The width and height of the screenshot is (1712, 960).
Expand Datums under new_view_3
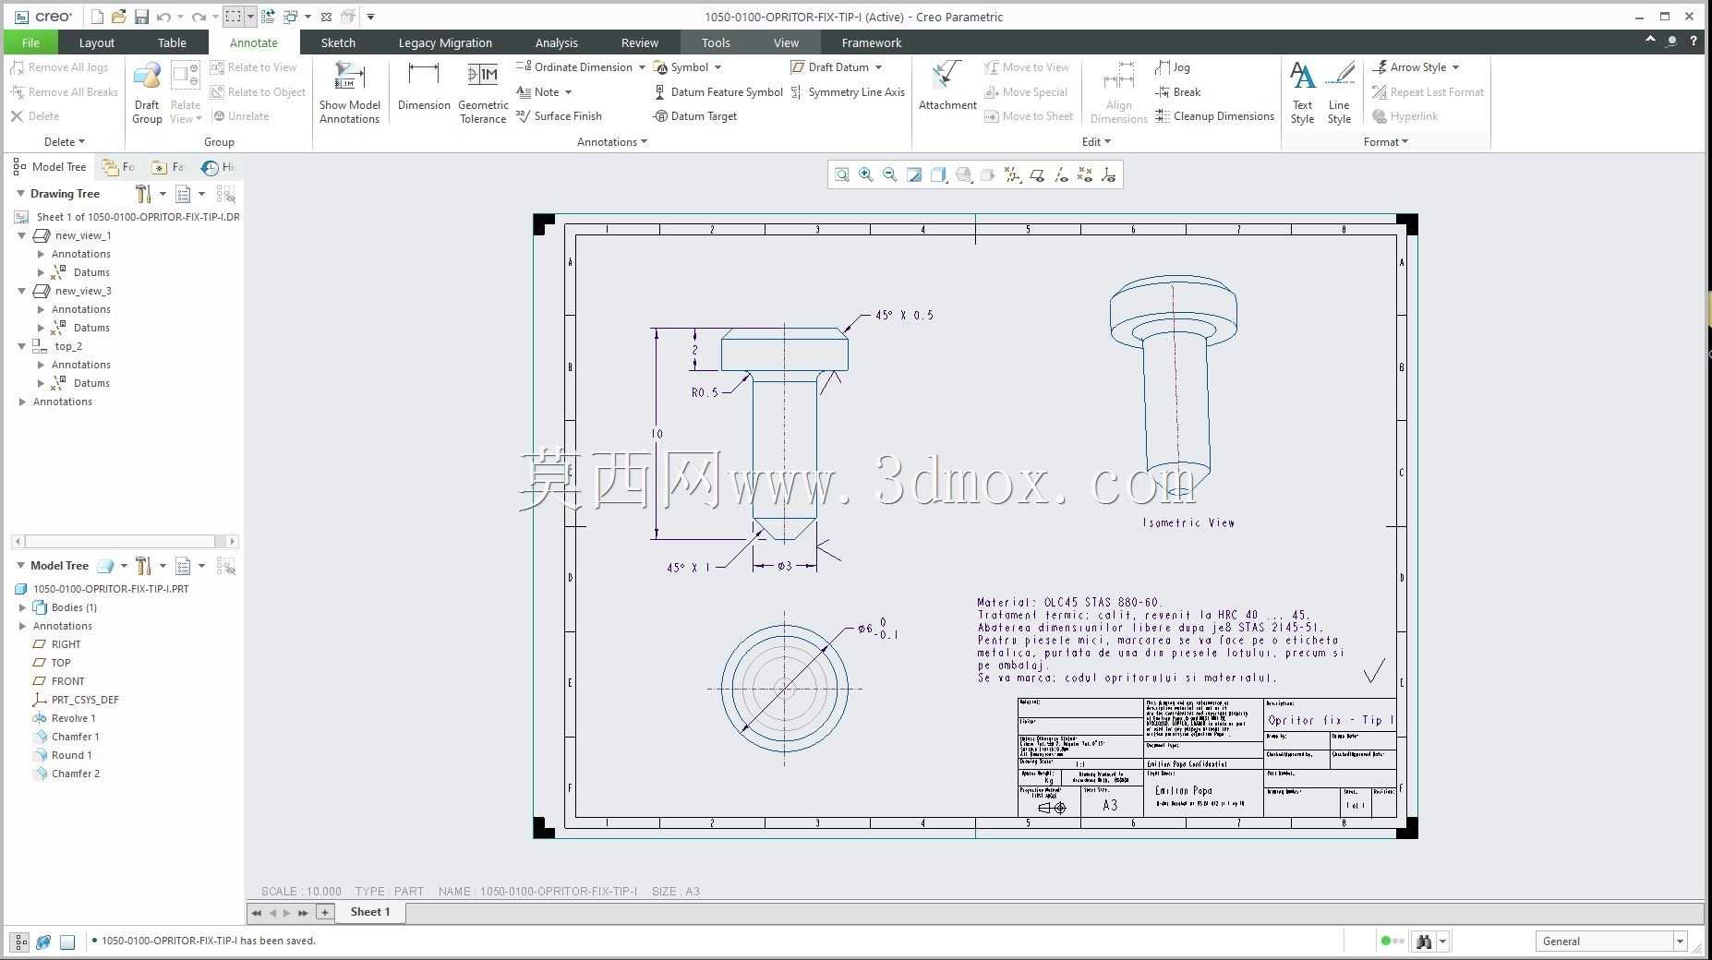(x=41, y=328)
